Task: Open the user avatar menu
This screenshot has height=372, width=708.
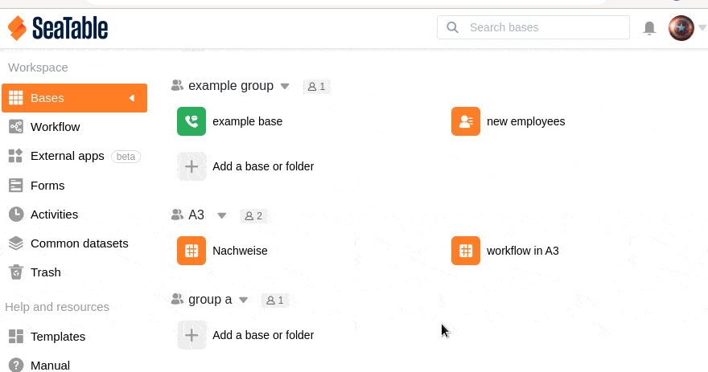Action: click(x=681, y=28)
